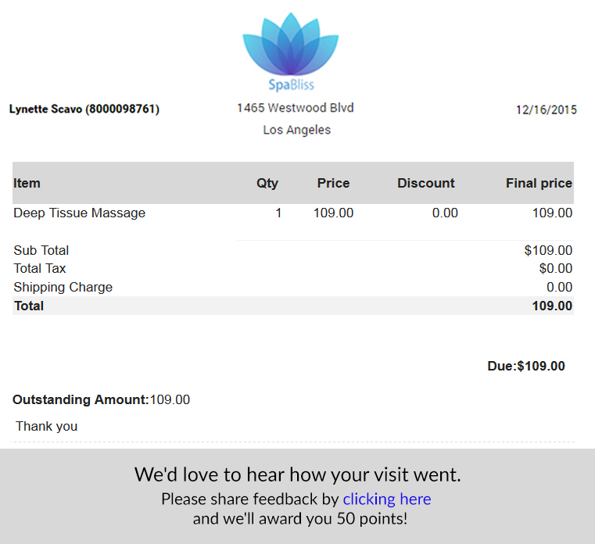
Task: Click the Shipping Charge row label
Action: point(63,287)
